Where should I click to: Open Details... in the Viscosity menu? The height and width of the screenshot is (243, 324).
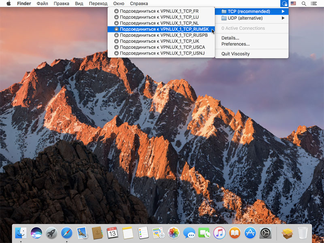click(230, 38)
